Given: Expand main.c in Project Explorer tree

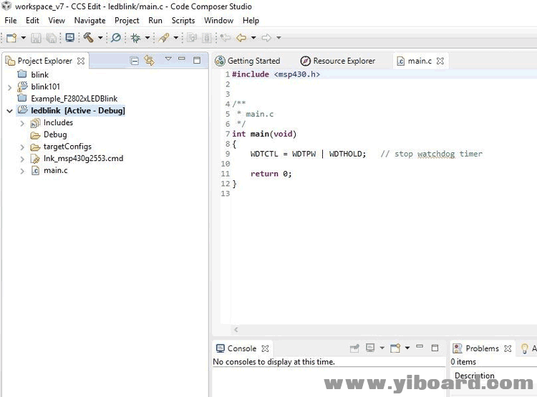Looking at the screenshot, I should pos(22,171).
